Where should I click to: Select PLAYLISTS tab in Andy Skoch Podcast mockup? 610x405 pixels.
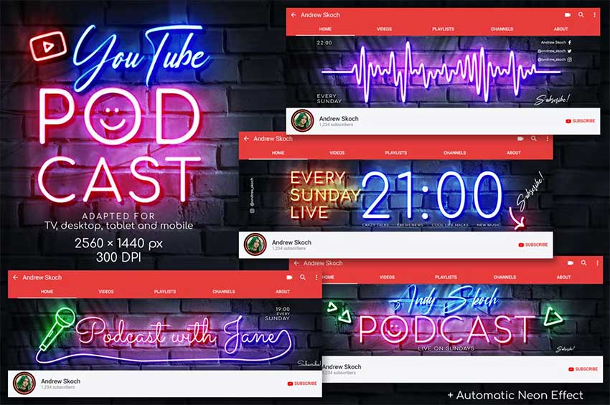pos(446,277)
